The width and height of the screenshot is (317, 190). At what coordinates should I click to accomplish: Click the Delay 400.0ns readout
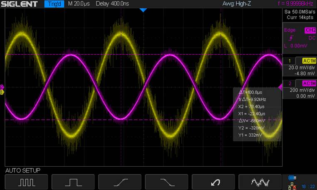click(x=112, y=4)
